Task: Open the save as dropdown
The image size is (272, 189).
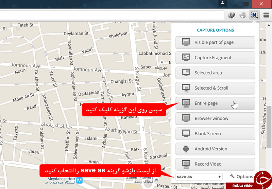Action: pos(199,177)
